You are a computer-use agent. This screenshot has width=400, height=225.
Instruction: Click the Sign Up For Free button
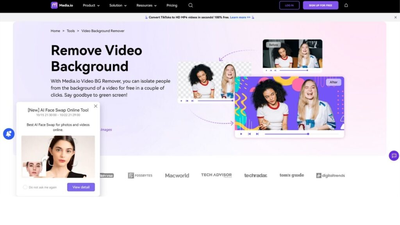320,5
